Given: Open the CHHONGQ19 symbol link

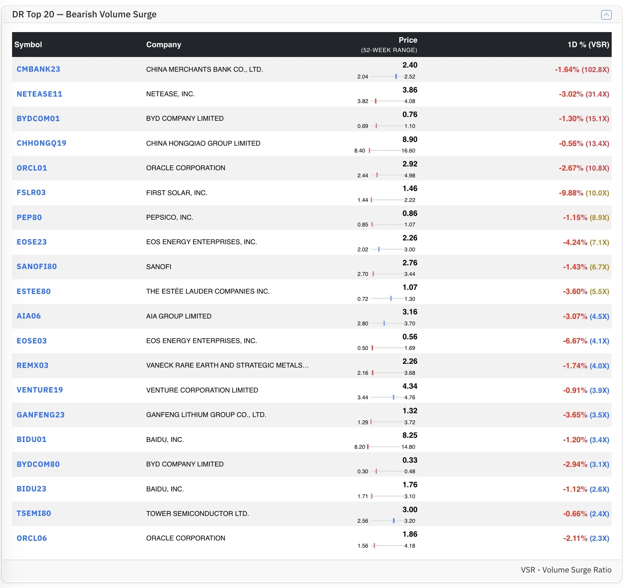Looking at the screenshot, I should [x=41, y=143].
